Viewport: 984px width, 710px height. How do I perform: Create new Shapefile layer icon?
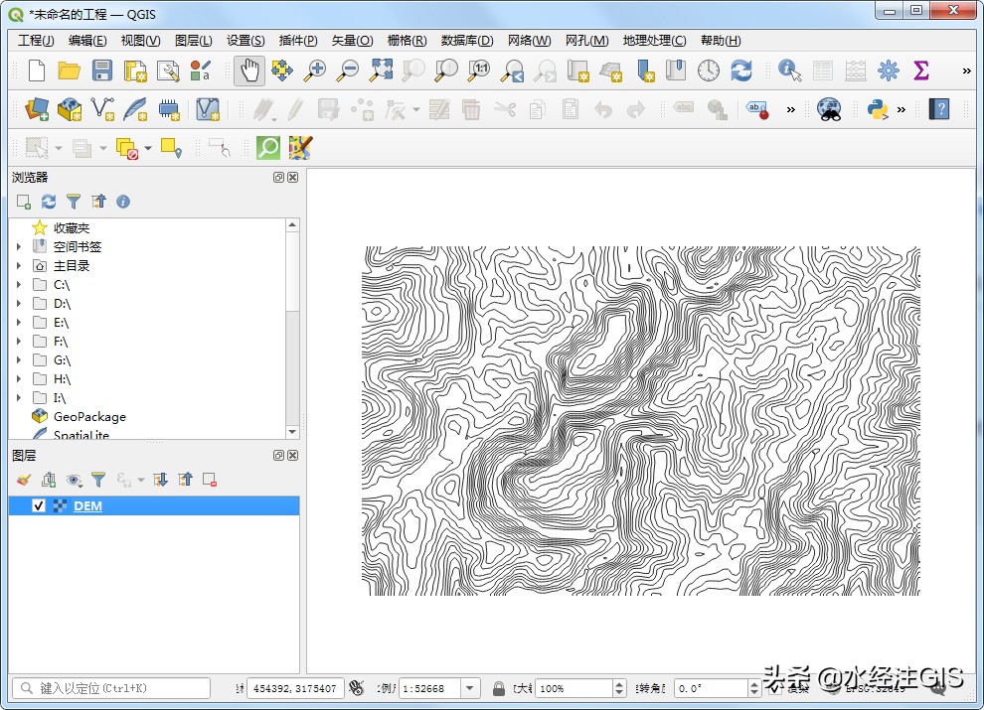coord(102,109)
